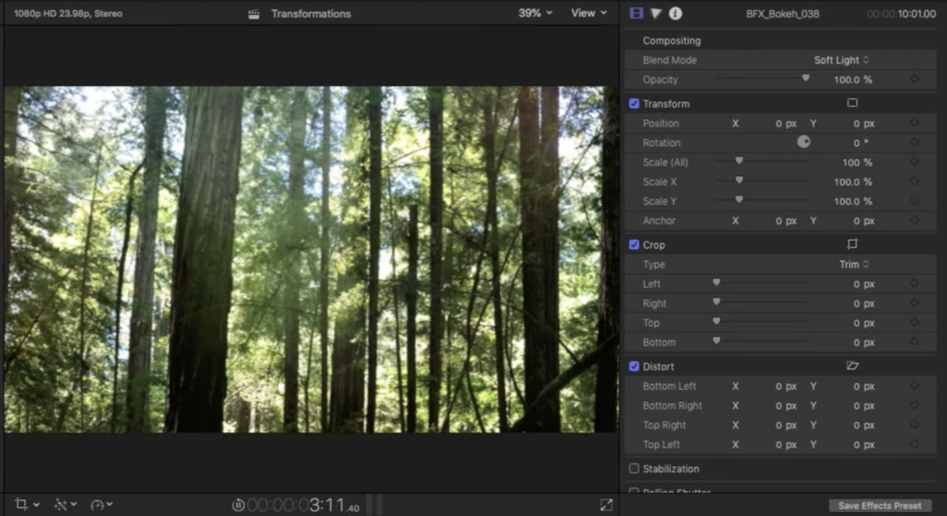Add keyframe for Scale Y

(x=915, y=201)
